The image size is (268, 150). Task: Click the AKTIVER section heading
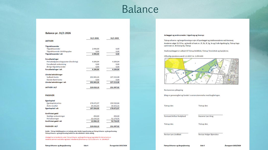pyautogui.click(x=49, y=41)
